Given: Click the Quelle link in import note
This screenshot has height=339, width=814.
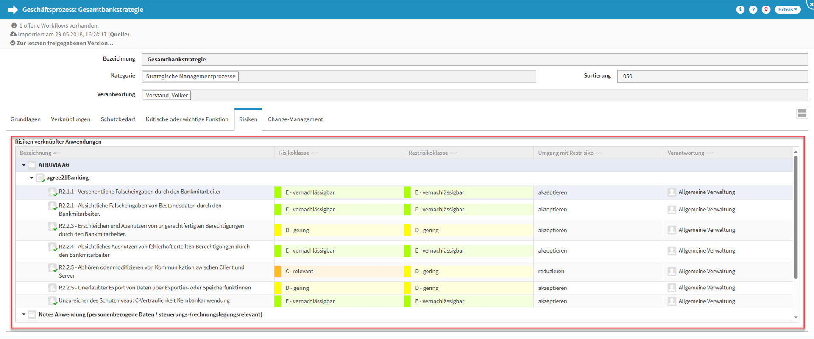Looking at the screenshot, I should [118, 34].
